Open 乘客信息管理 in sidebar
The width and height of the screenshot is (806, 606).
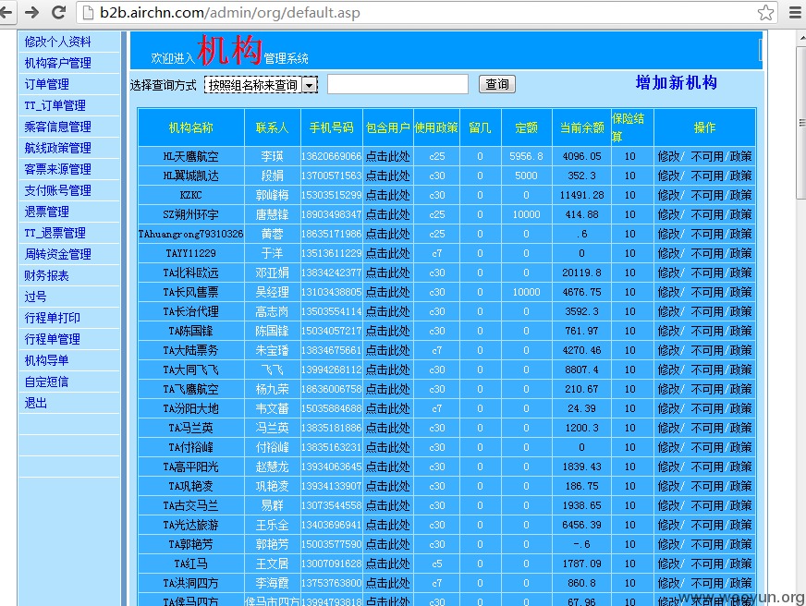coord(57,127)
